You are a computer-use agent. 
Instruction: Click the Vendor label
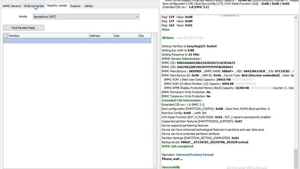point(23,16)
